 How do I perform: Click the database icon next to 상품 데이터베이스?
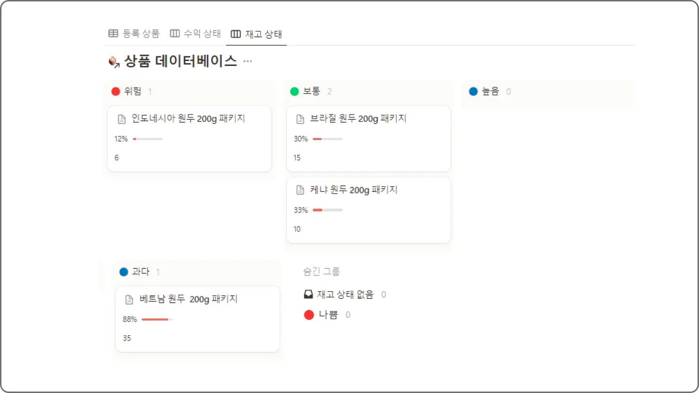click(114, 62)
